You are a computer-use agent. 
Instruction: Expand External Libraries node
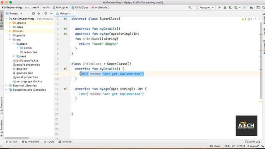point(6,86)
